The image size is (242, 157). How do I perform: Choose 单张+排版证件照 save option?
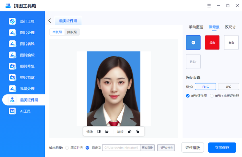click(212, 96)
